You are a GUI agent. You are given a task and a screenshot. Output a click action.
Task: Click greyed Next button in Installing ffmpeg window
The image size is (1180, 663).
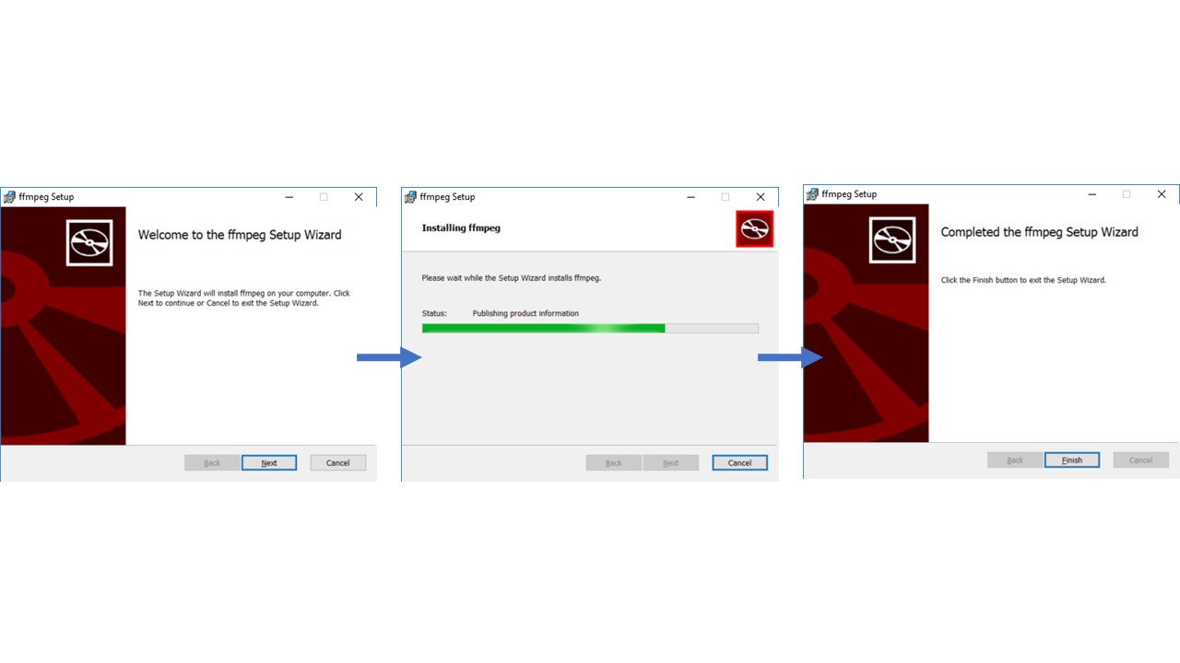(x=671, y=463)
